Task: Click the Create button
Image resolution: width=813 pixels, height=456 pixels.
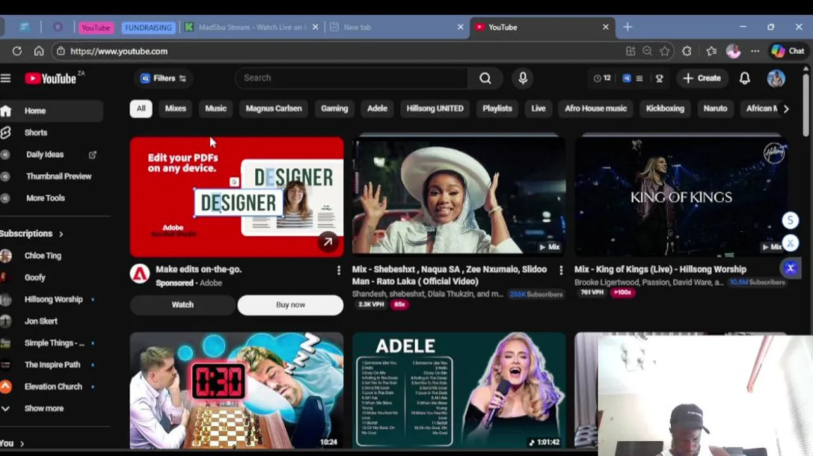Action: (x=702, y=78)
